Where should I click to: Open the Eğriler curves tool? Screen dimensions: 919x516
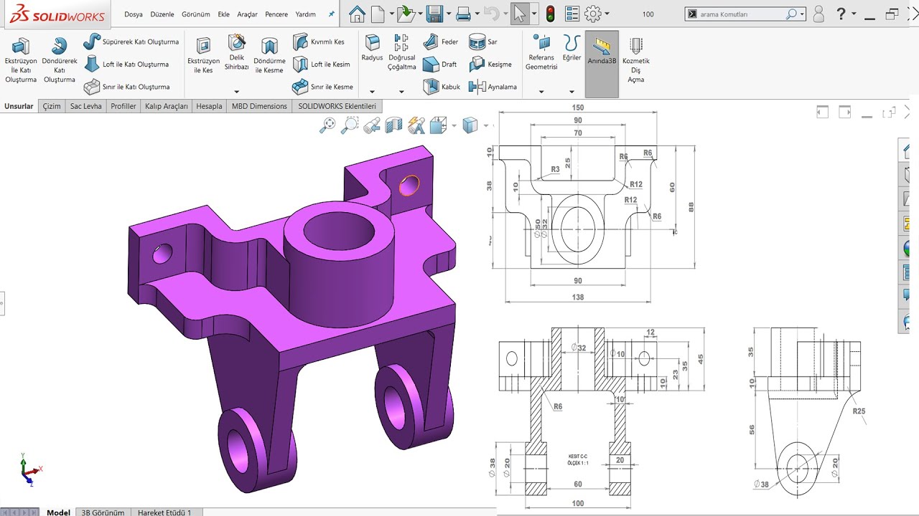pyautogui.click(x=572, y=48)
